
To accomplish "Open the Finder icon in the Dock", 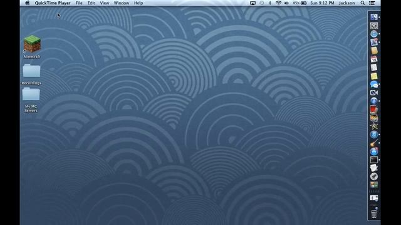I will click(374, 17).
